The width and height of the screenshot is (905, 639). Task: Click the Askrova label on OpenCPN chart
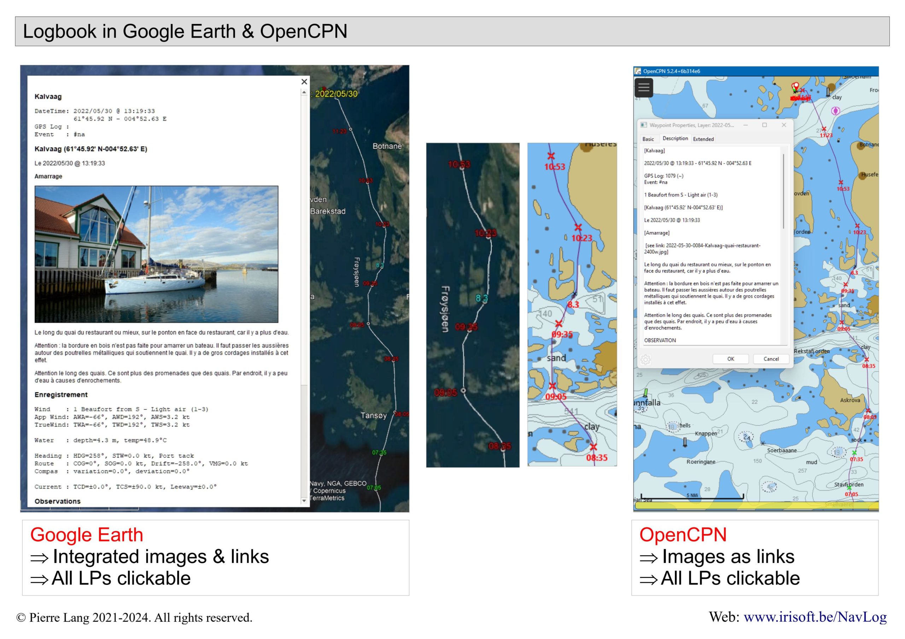pyautogui.click(x=850, y=400)
